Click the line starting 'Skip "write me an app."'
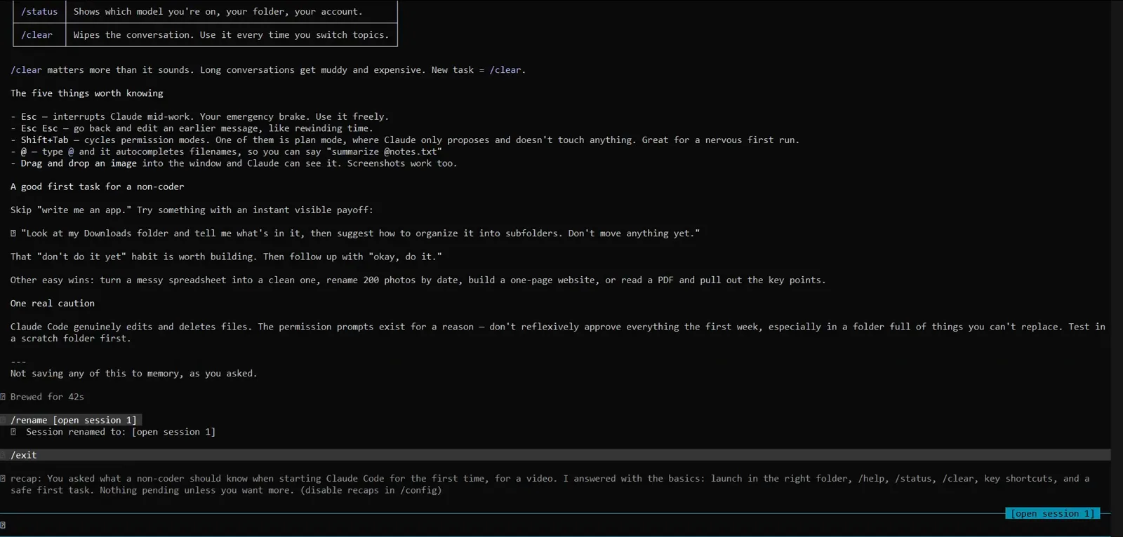Viewport: 1123px width, 537px height. point(192,210)
